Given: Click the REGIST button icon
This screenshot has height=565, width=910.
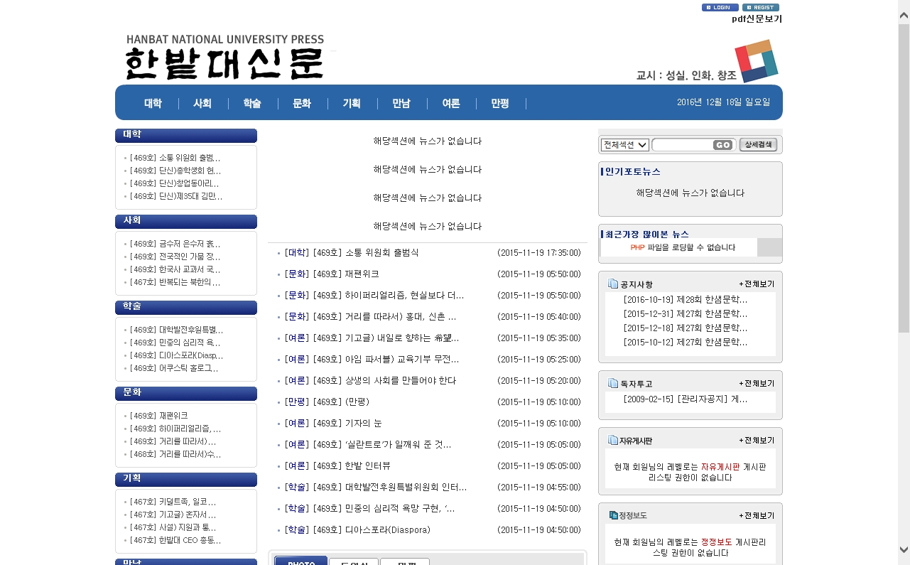Looking at the screenshot, I should (761, 7).
